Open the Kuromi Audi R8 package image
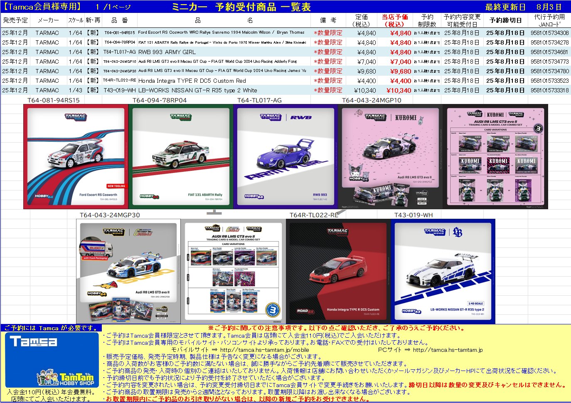 [390, 156]
